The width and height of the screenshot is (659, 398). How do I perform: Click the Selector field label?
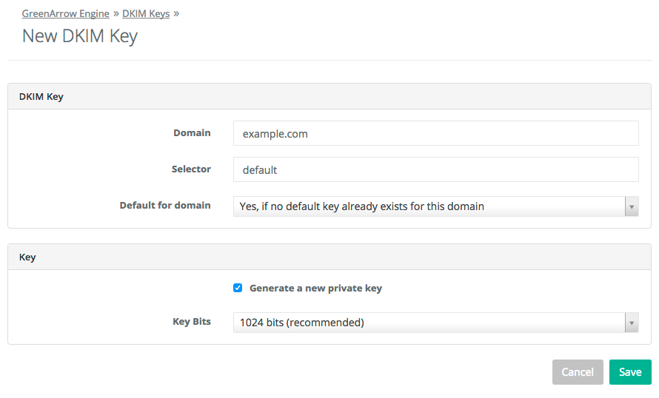click(x=191, y=169)
